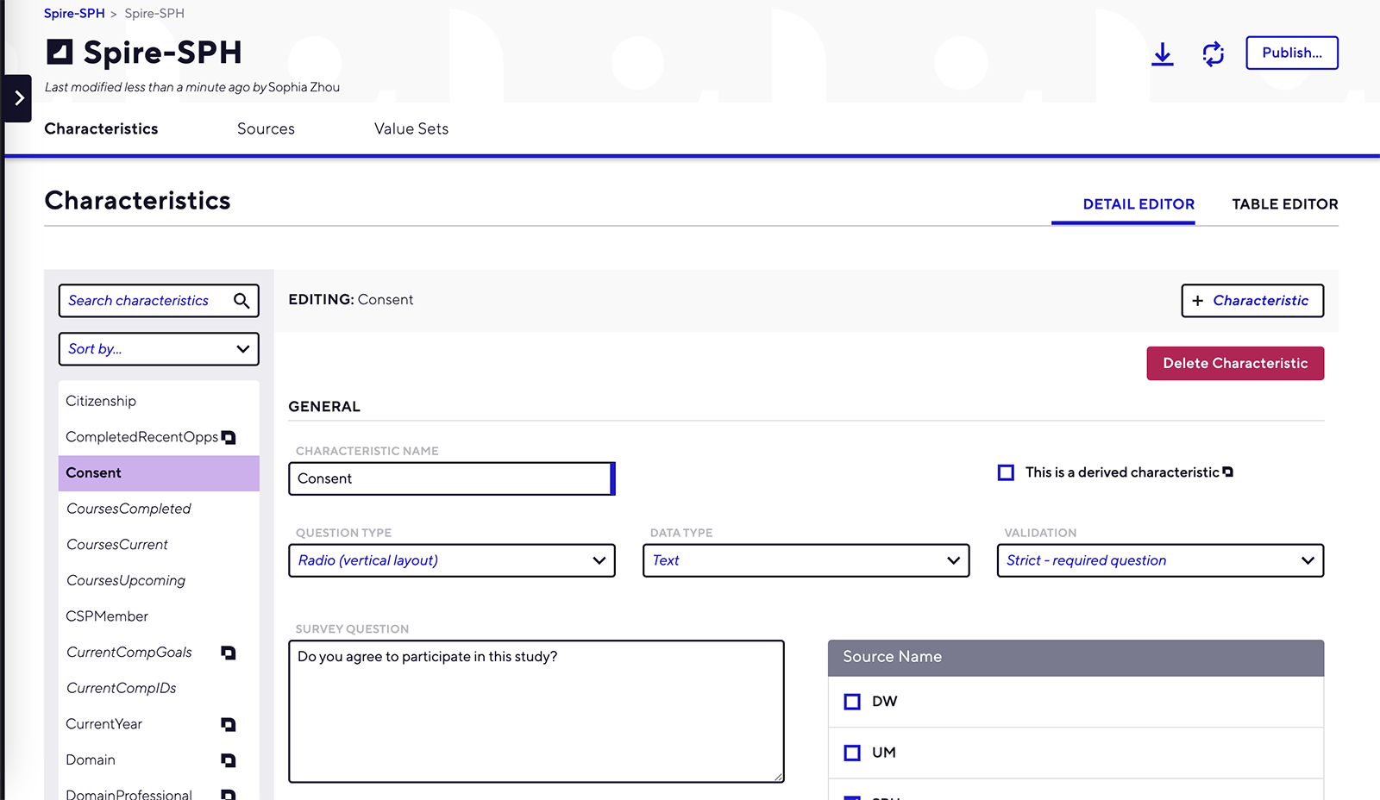Click the Spire-SPH logo icon
This screenshot has width=1380, height=800.
pos(60,53)
